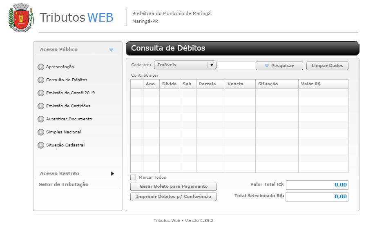
Task: Click Prefeitura do Município de Maringá text
Action: 172,14
